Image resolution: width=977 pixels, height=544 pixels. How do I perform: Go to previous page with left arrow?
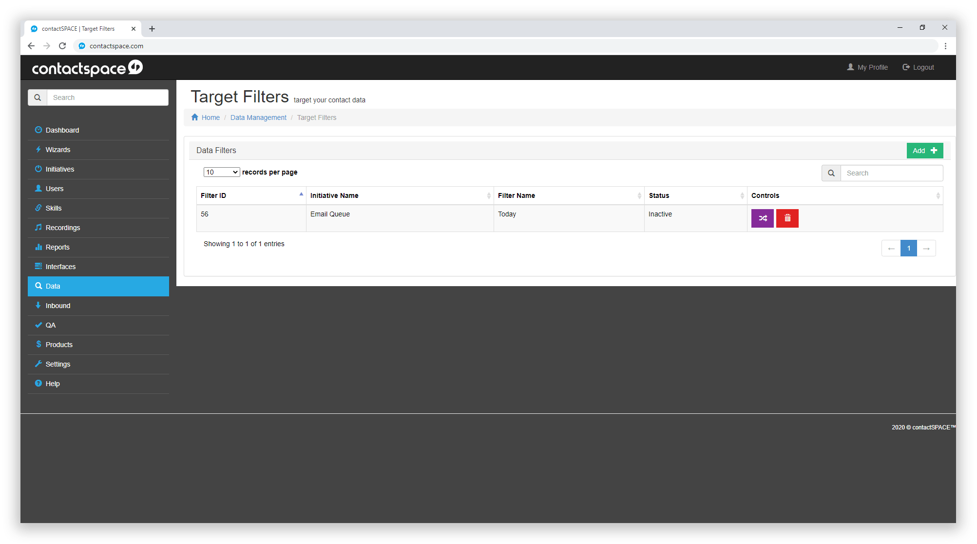(891, 248)
